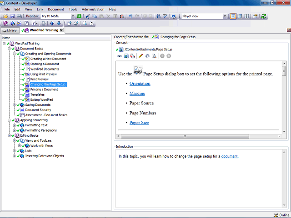Expand the Work with Views node

[20, 146]
